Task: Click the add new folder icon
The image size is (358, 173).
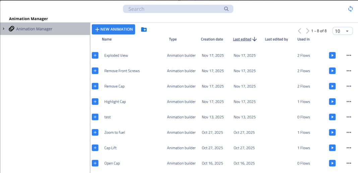Action: click(144, 29)
